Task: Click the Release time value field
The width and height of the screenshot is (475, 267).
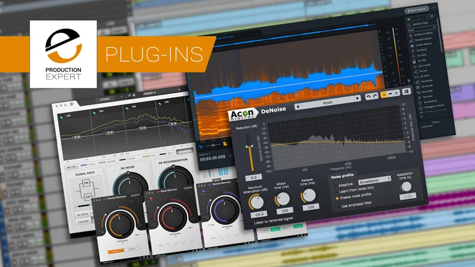Action: [311, 207]
